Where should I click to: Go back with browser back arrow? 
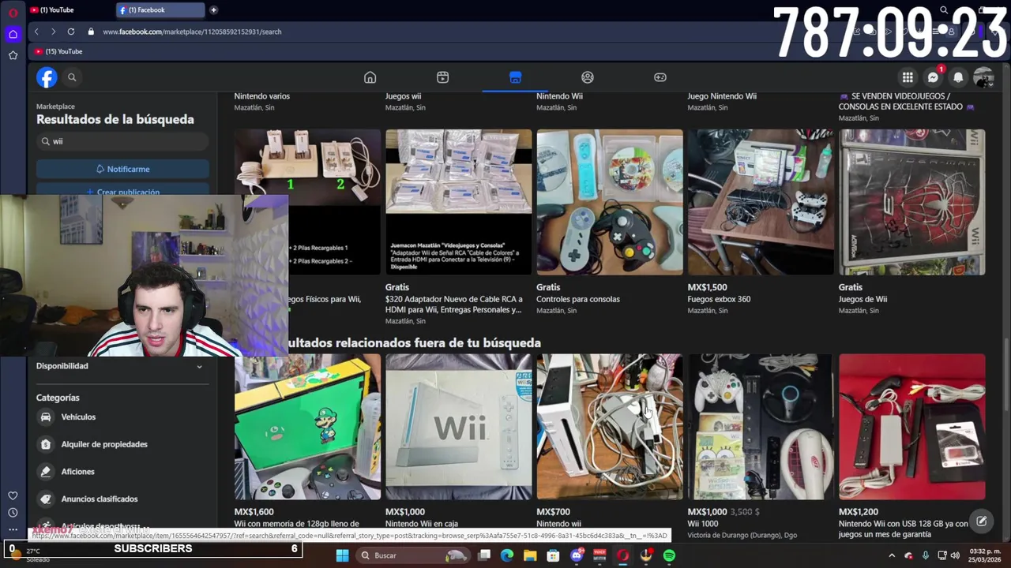coord(36,32)
